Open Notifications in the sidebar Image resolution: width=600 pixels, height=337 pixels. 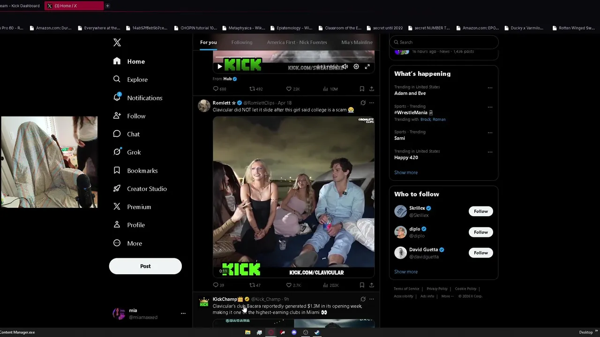(138, 98)
